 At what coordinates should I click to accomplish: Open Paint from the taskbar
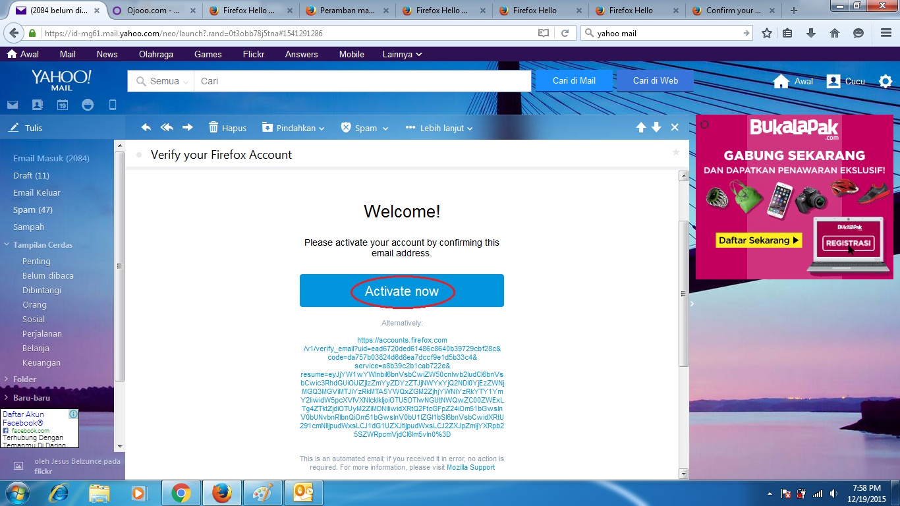click(x=263, y=493)
